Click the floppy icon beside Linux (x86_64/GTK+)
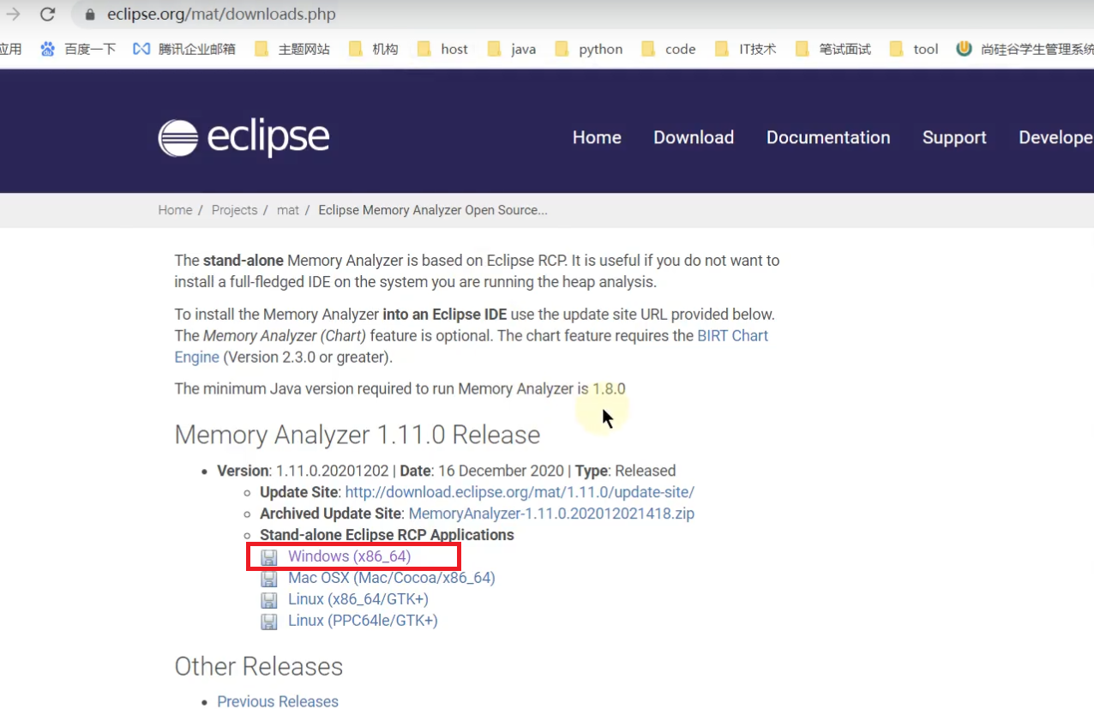1094x709 pixels. pyautogui.click(x=269, y=600)
